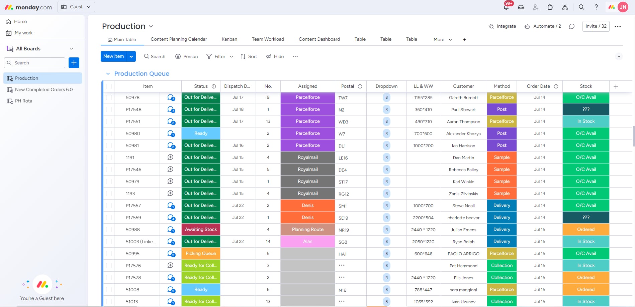Add a new column with plus icon
635x307 pixels.
pyautogui.click(x=616, y=86)
